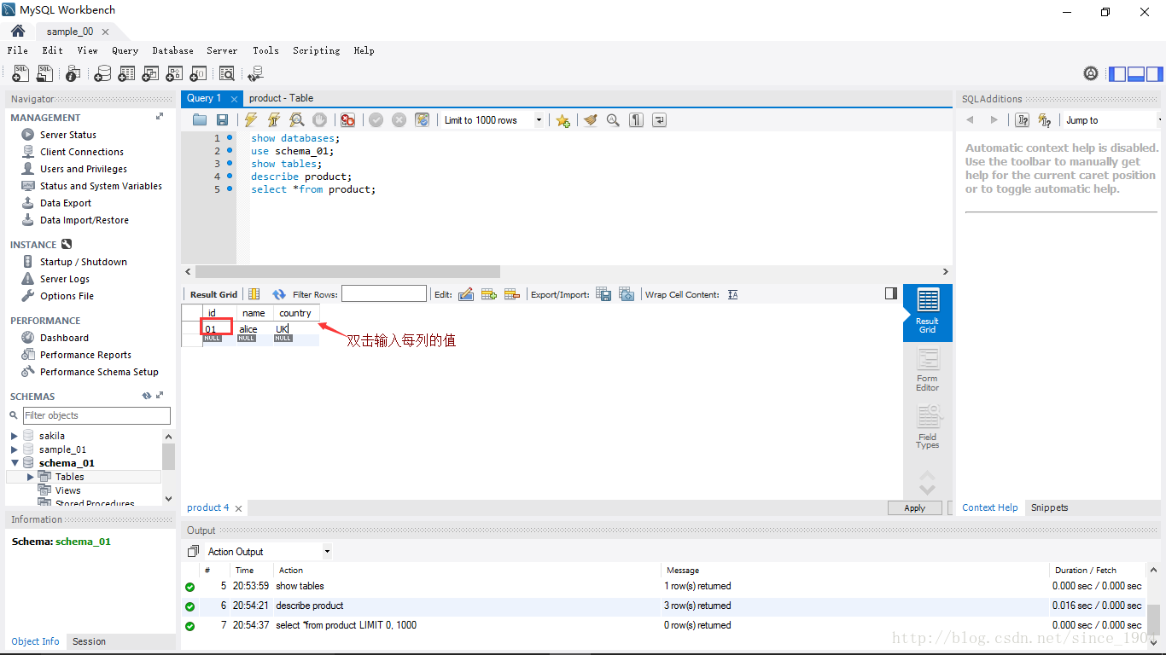Beautify query with broom icon

591,120
